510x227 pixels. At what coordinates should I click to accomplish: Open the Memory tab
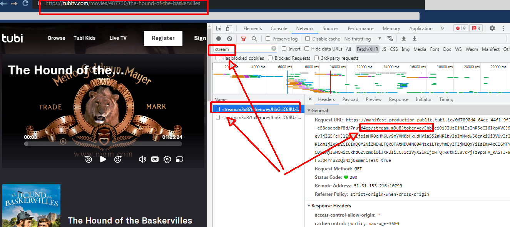[391, 28]
